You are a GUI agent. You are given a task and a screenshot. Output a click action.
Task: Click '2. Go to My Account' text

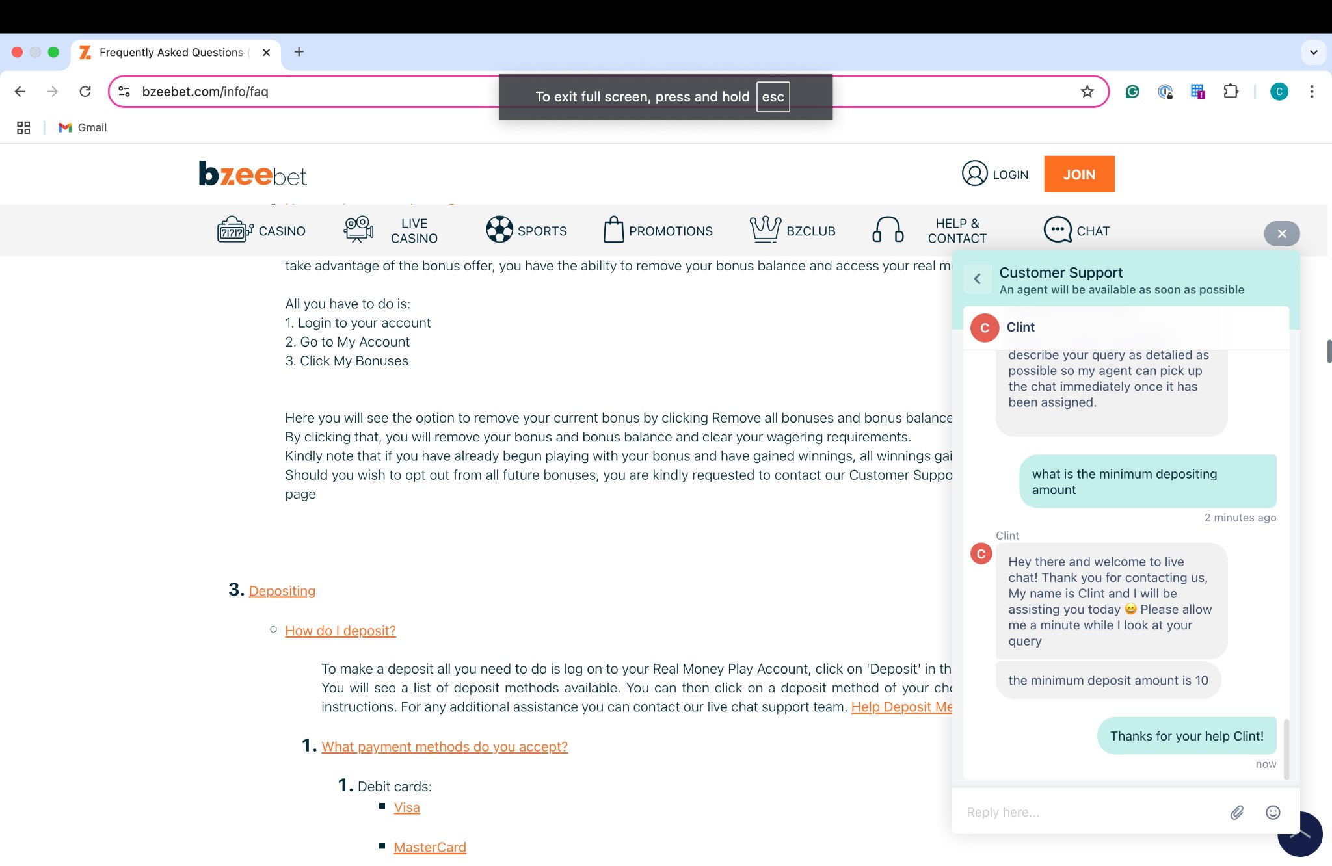[x=347, y=342]
